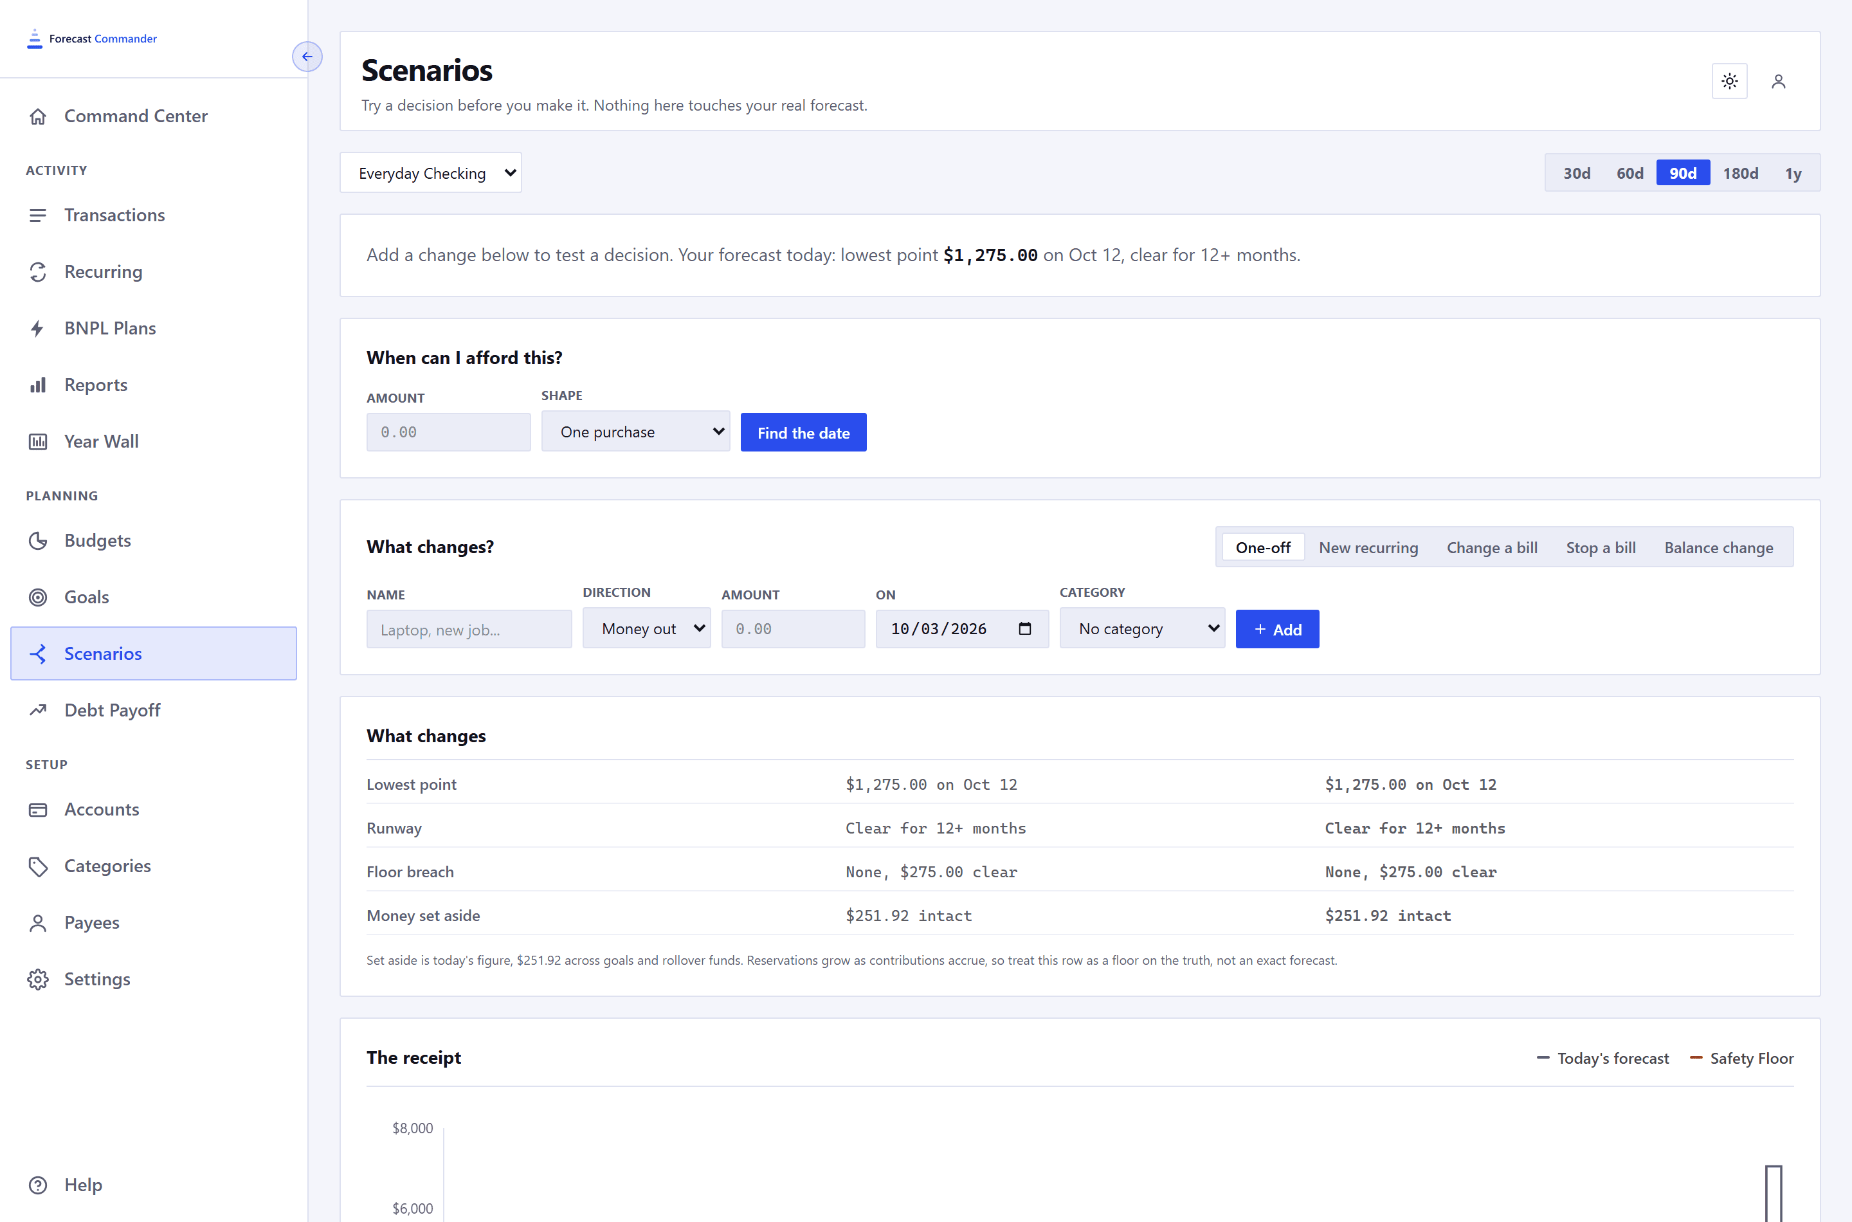Switch to the Balance change tab
This screenshot has height=1222, width=1852.
point(1718,548)
